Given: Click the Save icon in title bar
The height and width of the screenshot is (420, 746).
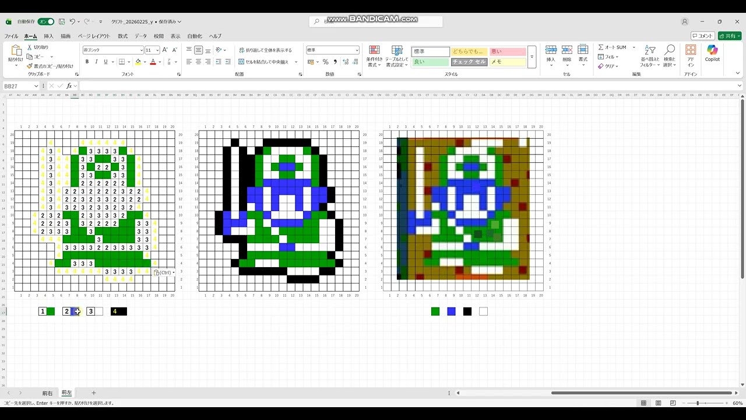Looking at the screenshot, I should coord(62,22).
